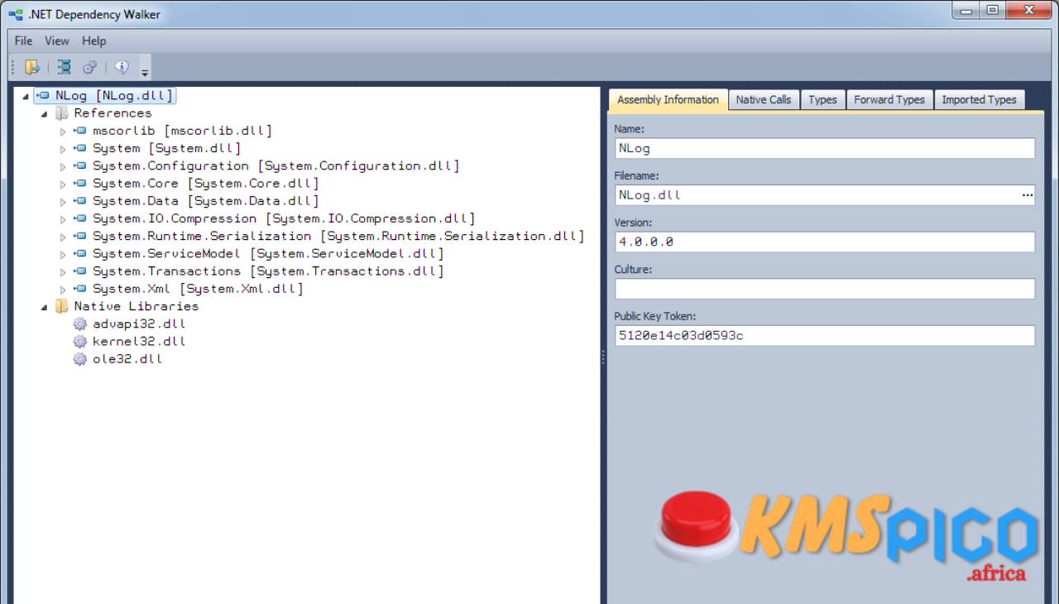
Task: Click the System.ServiceModel assembly icon
Action: [79, 253]
